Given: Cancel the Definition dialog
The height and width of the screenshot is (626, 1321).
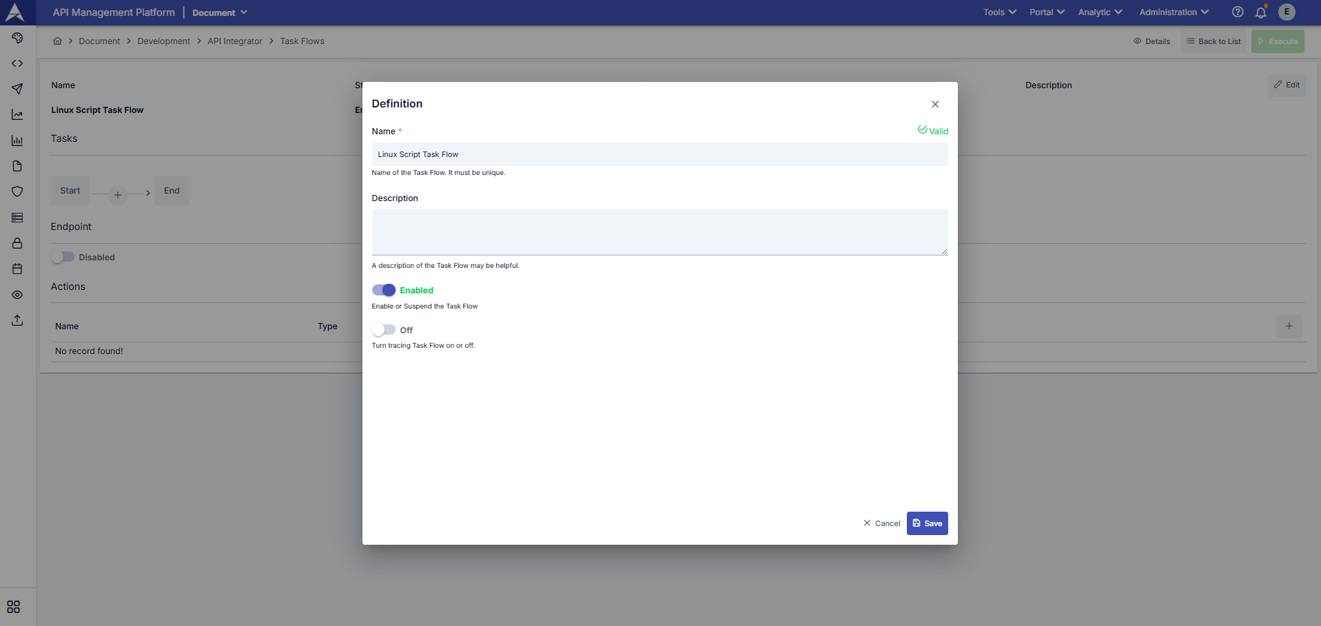Looking at the screenshot, I should (x=882, y=523).
